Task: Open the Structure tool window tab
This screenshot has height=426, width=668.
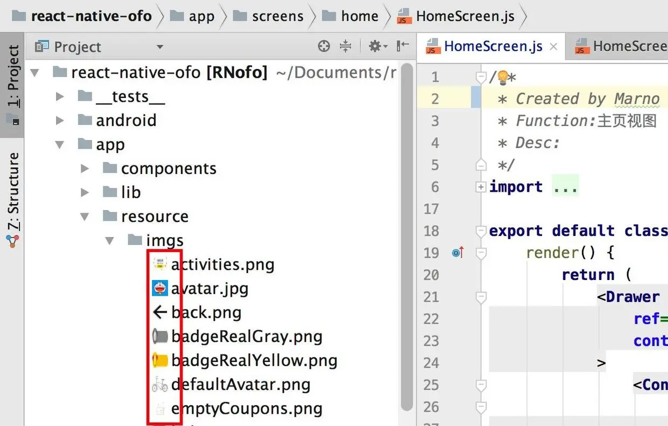Action: 13,199
